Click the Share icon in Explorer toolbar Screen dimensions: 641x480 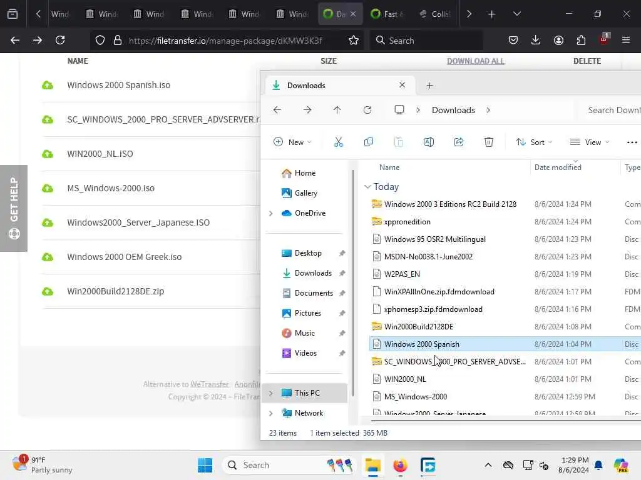click(x=459, y=142)
